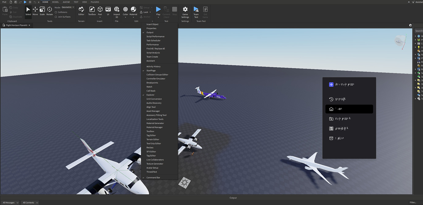The image size is (423, 205).
Task: Activate the Scale tool
Action: 42,11
